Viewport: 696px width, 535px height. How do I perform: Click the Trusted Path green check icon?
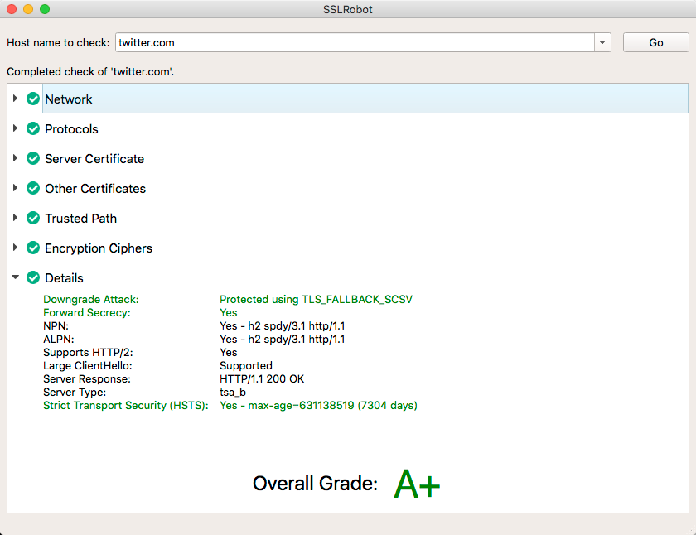[x=33, y=219]
